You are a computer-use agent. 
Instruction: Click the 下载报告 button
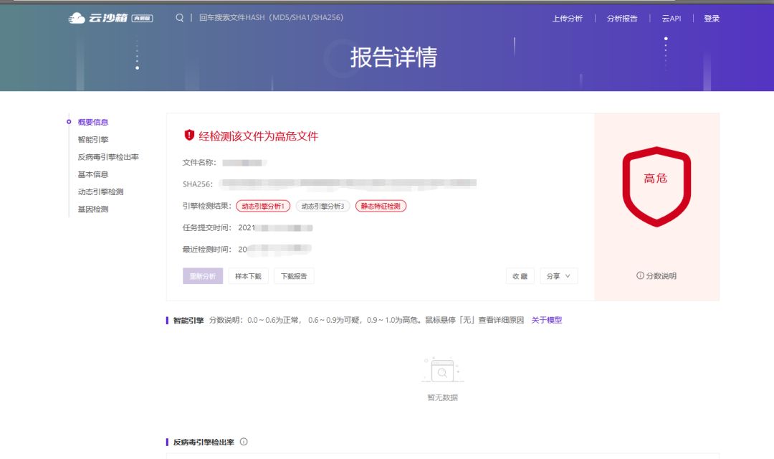tap(294, 276)
